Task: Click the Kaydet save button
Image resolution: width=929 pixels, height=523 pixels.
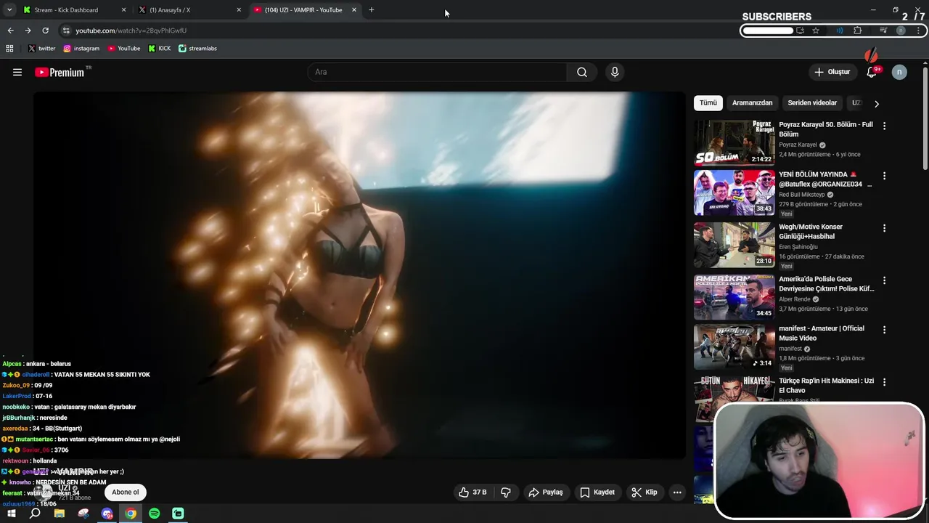Action: [597, 492]
